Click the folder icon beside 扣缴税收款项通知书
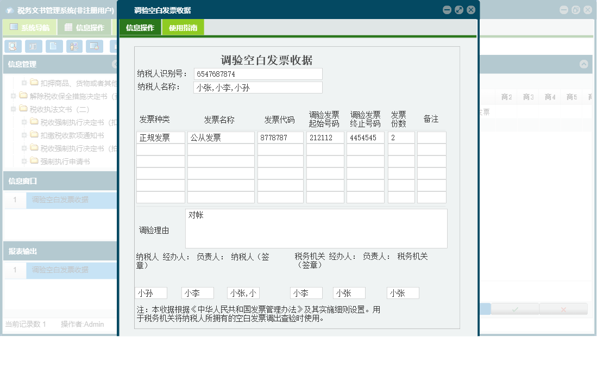 coord(34,135)
